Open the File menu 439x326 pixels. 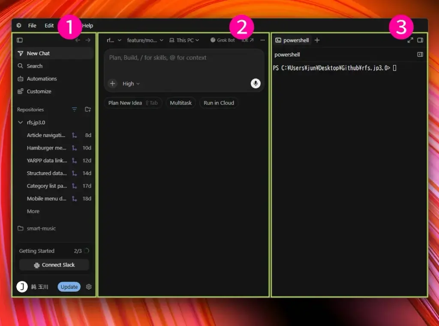click(32, 25)
